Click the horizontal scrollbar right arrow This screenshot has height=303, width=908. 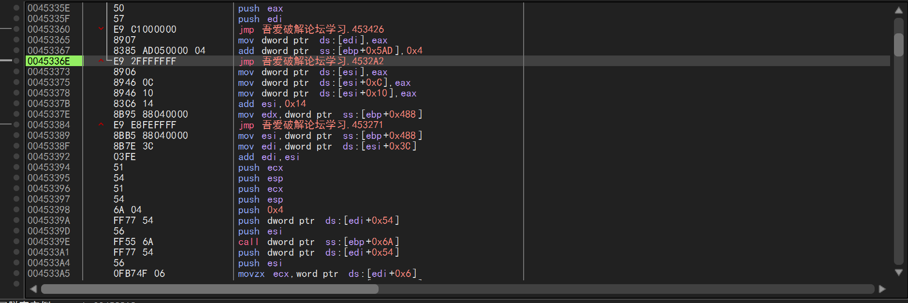click(882, 289)
